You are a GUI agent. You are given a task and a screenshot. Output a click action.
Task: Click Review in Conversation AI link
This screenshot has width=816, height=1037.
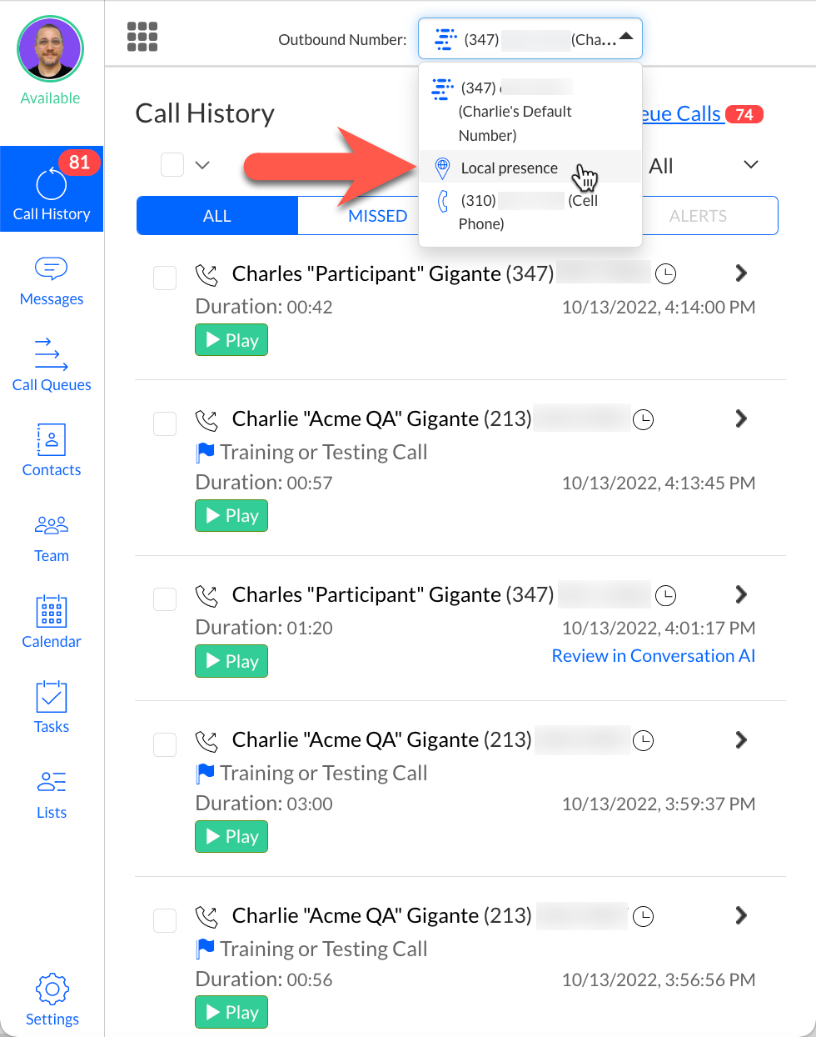tap(654, 656)
